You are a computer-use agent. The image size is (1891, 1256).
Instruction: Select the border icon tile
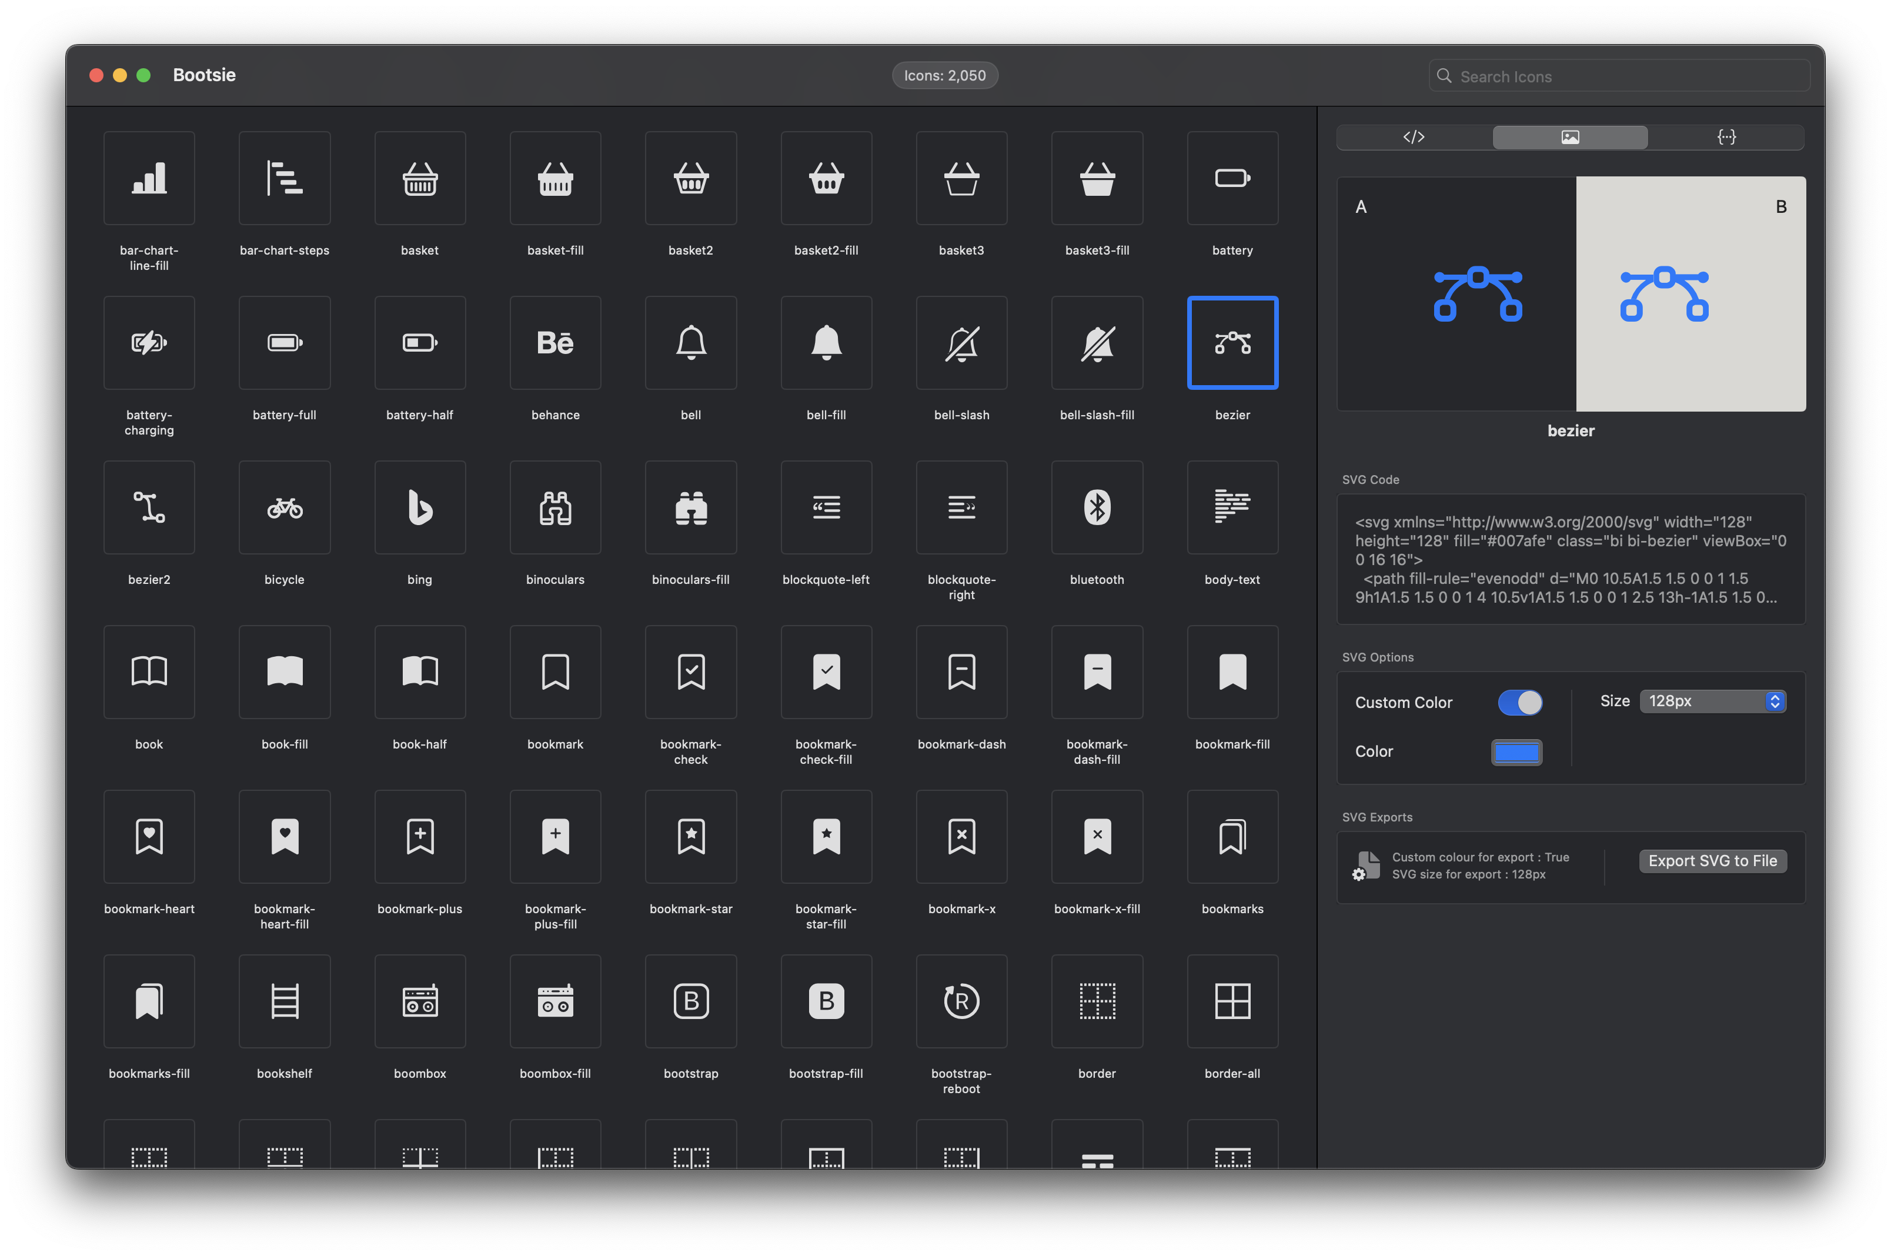tap(1097, 1001)
